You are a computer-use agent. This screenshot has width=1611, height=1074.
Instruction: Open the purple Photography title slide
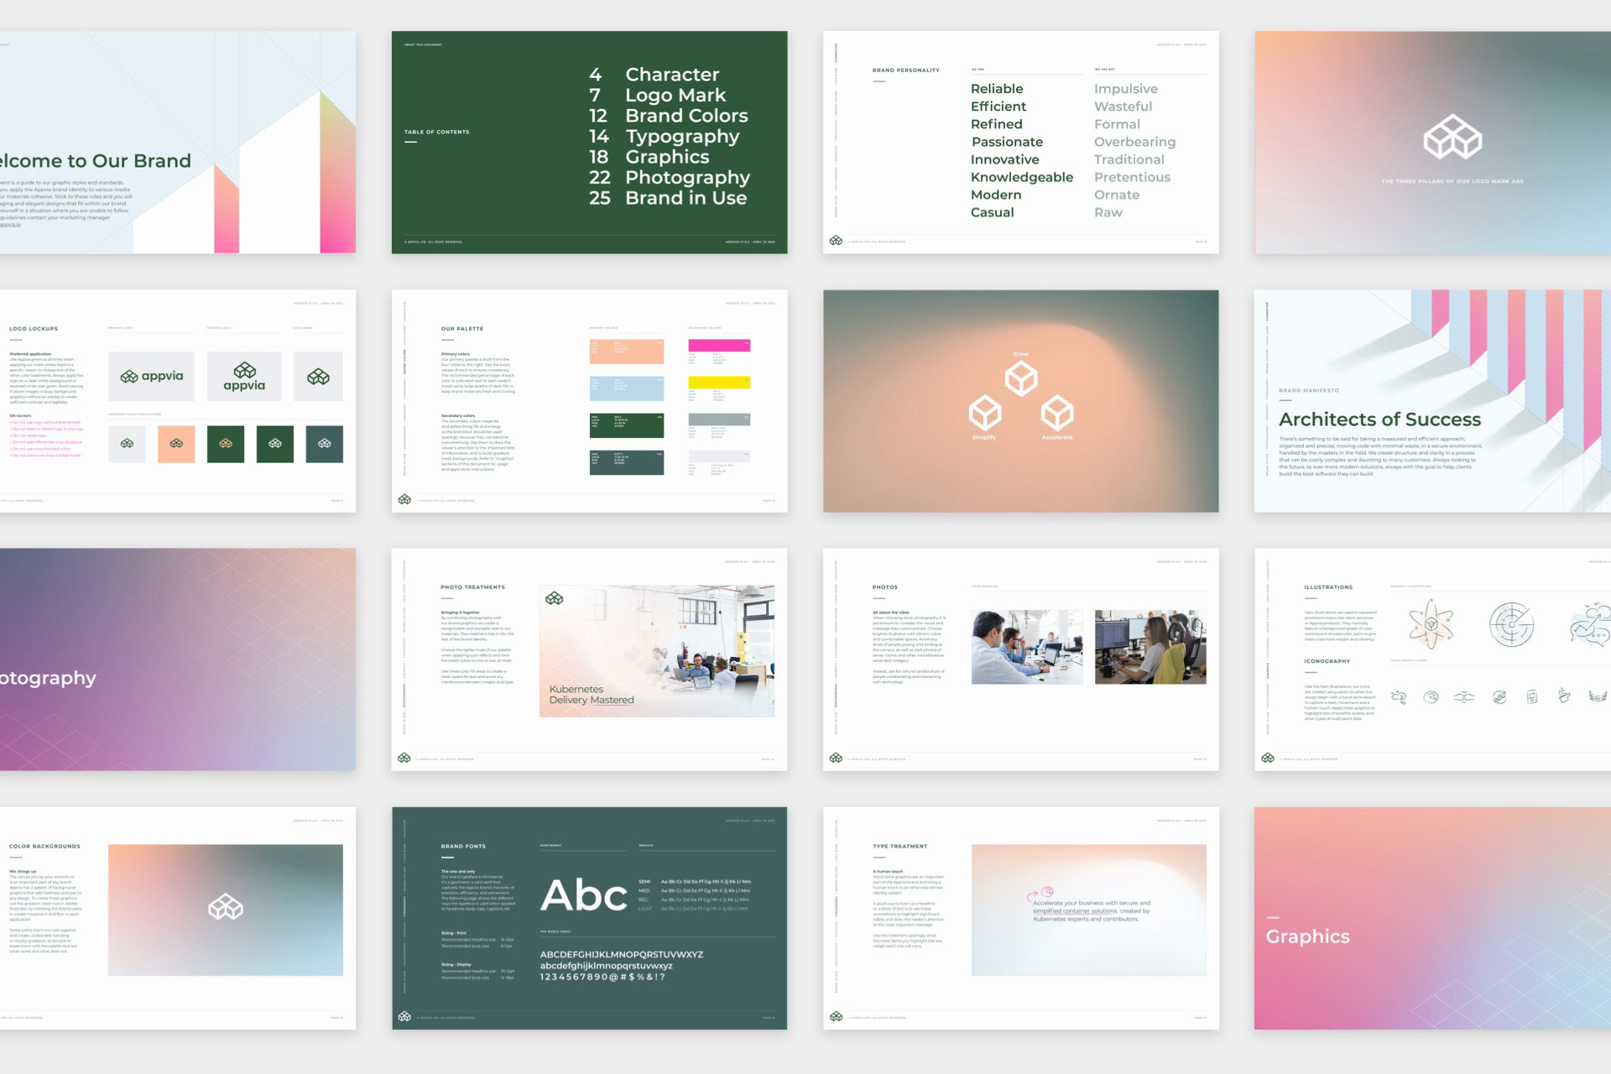pyautogui.click(x=177, y=660)
